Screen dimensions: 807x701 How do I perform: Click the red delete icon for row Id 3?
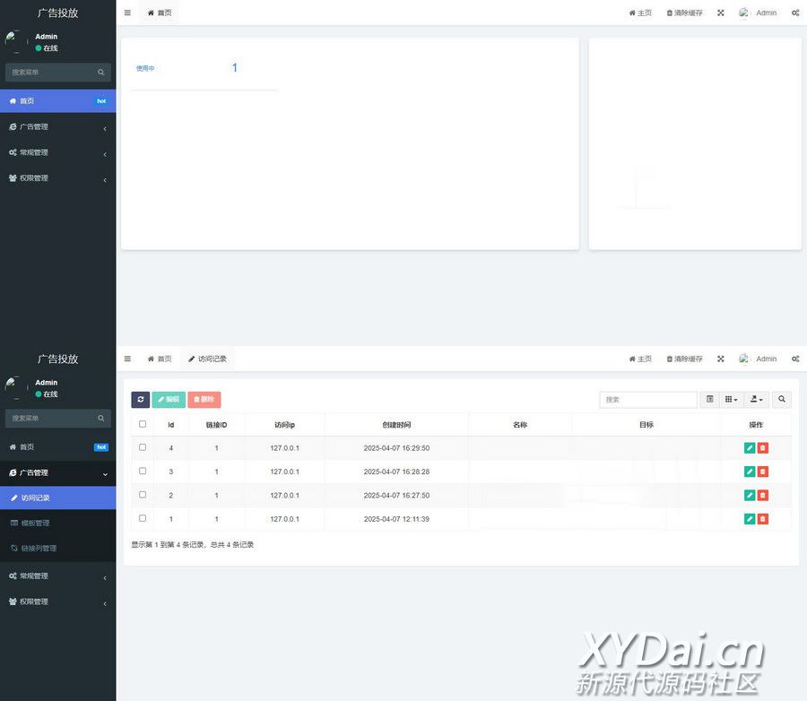tap(763, 472)
